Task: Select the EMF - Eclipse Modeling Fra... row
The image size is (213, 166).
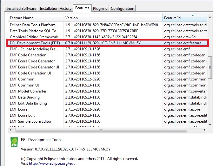Action: [x=108, y=49]
